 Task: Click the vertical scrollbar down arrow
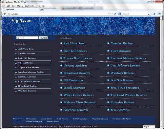161,127
